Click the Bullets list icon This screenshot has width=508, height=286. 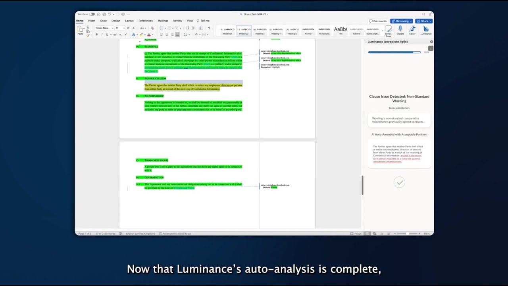click(x=162, y=28)
